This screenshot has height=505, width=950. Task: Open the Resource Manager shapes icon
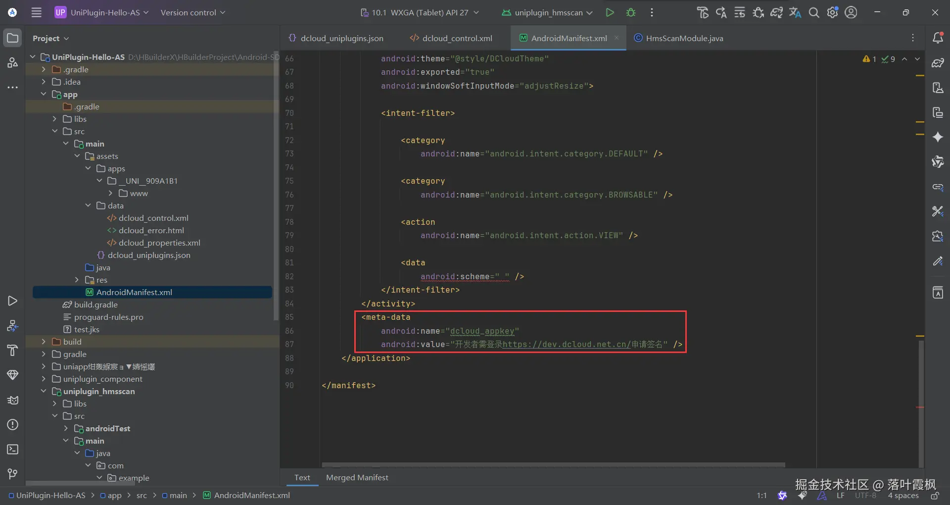(13, 63)
